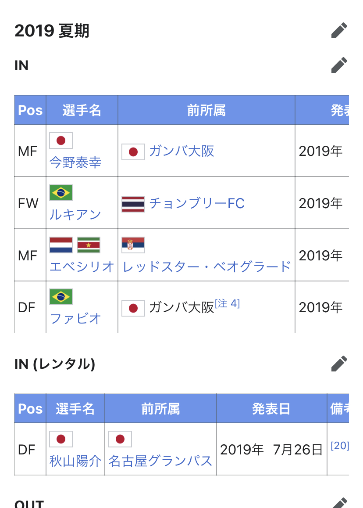
Task: Edit the 2019 夏期 section via pencil icon
Action: pyautogui.click(x=339, y=30)
